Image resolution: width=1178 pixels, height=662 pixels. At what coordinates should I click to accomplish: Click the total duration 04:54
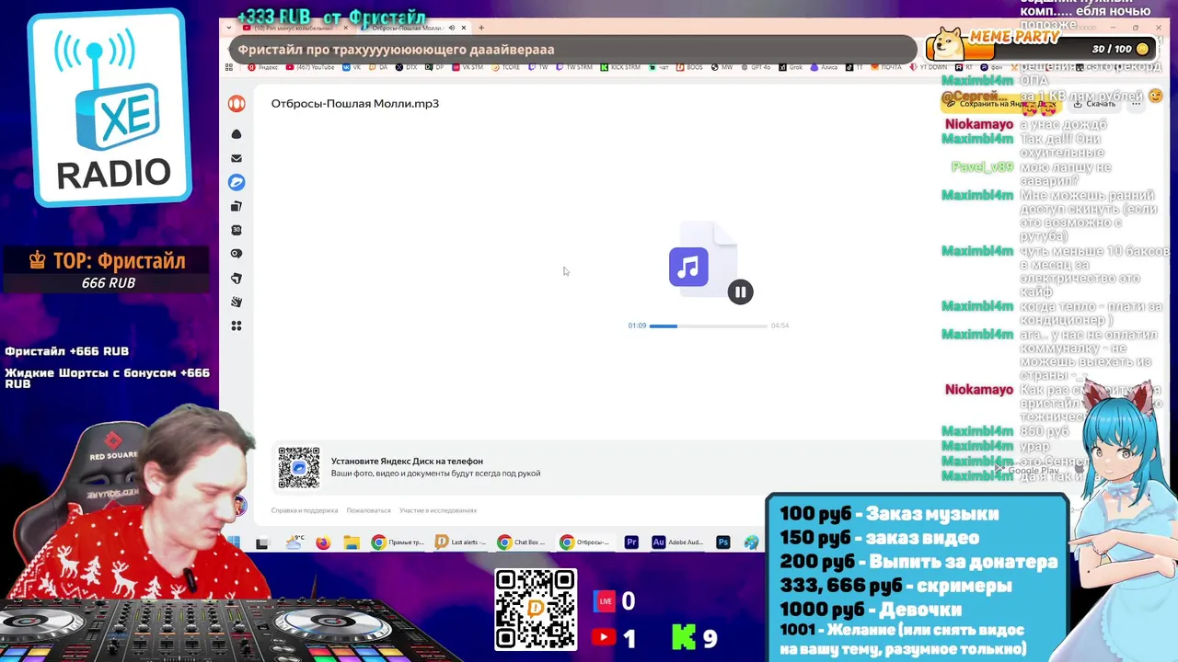pos(780,325)
